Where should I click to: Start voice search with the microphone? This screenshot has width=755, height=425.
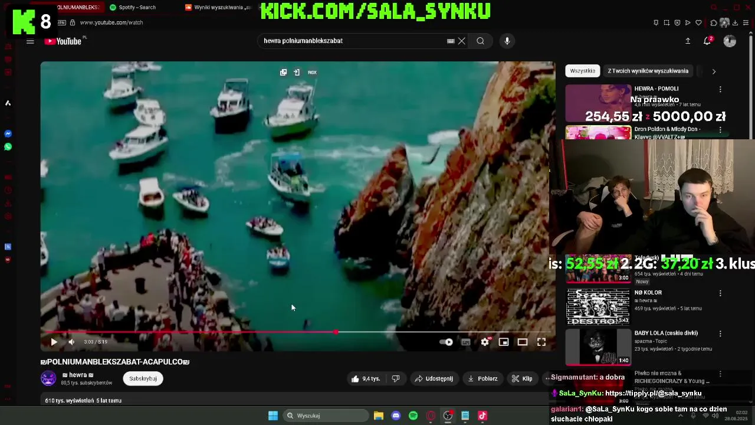[x=507, y=41]
